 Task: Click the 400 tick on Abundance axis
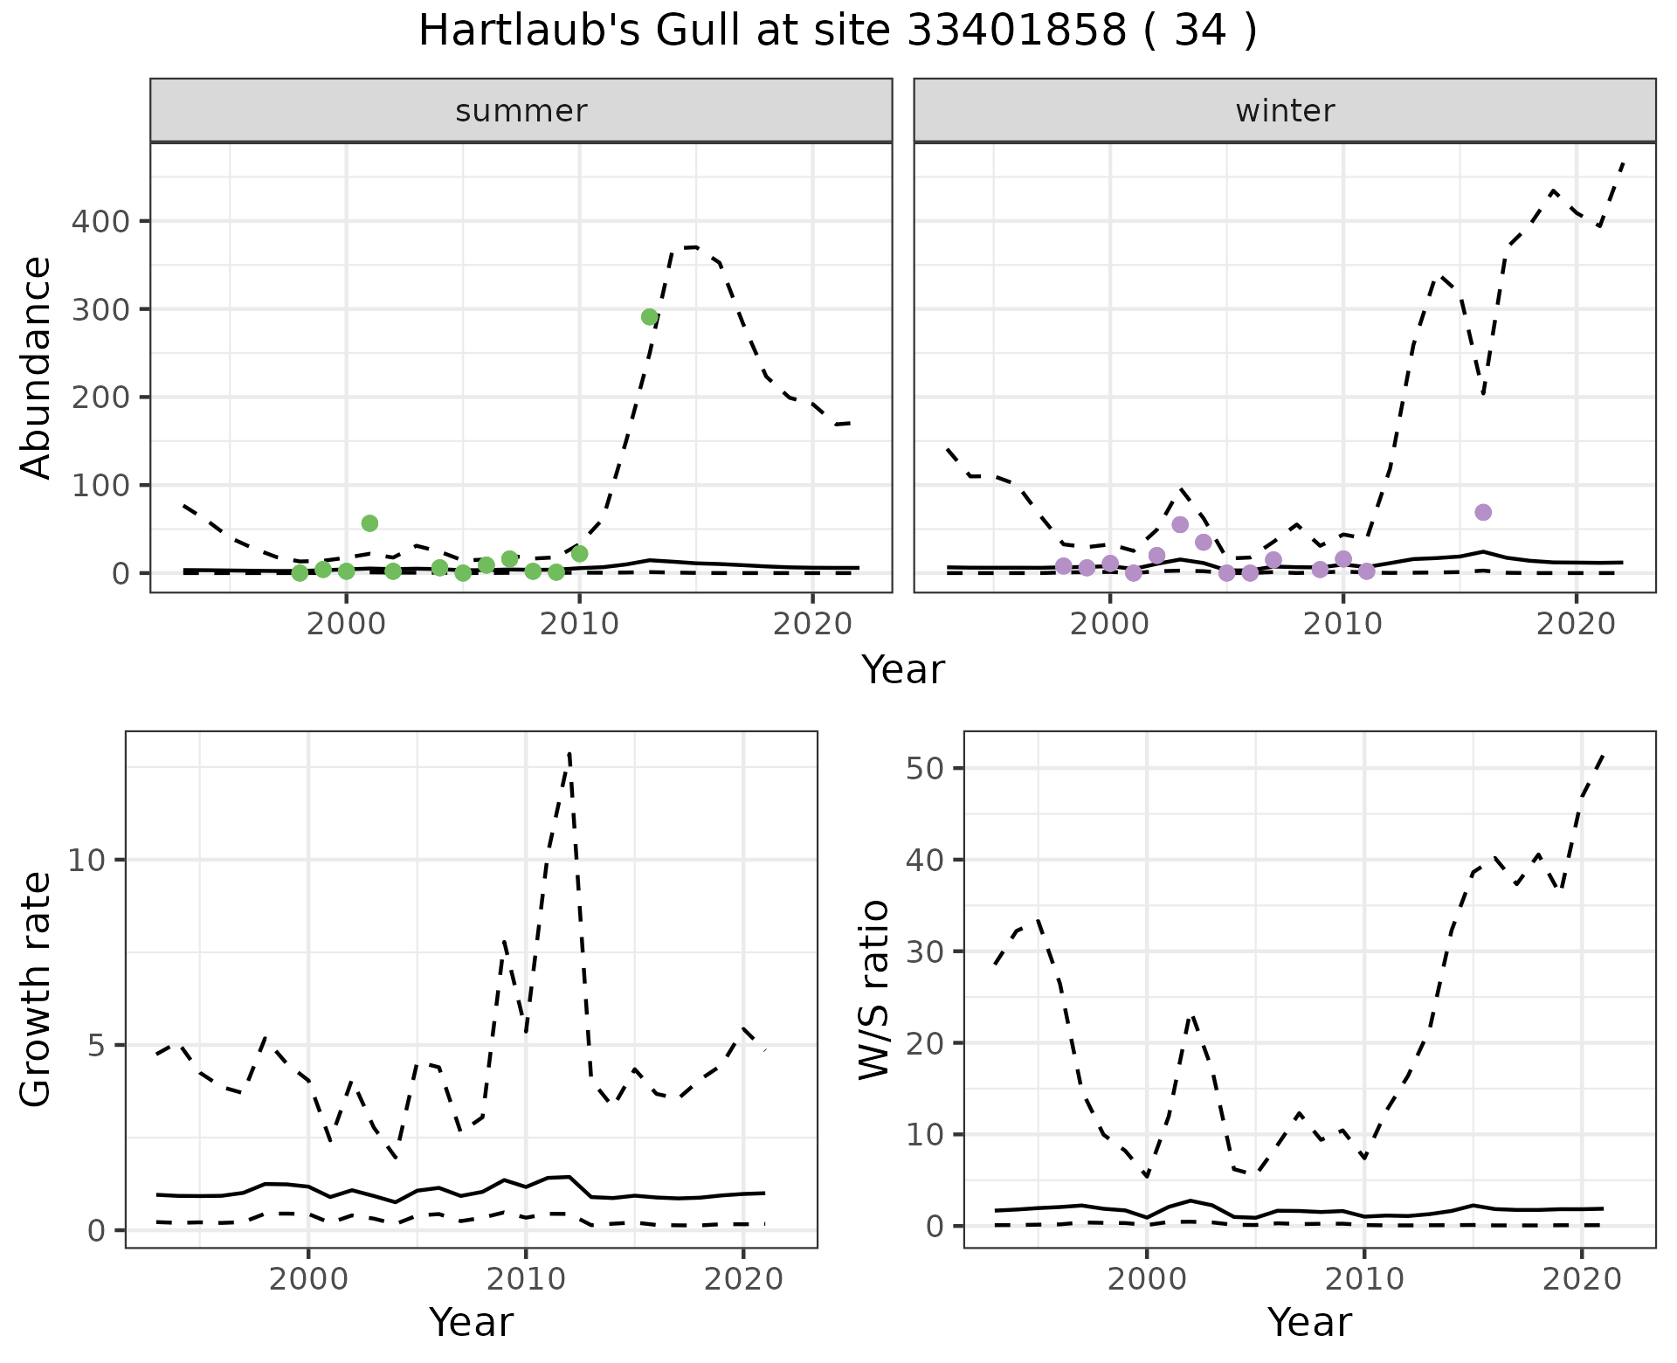100,222
